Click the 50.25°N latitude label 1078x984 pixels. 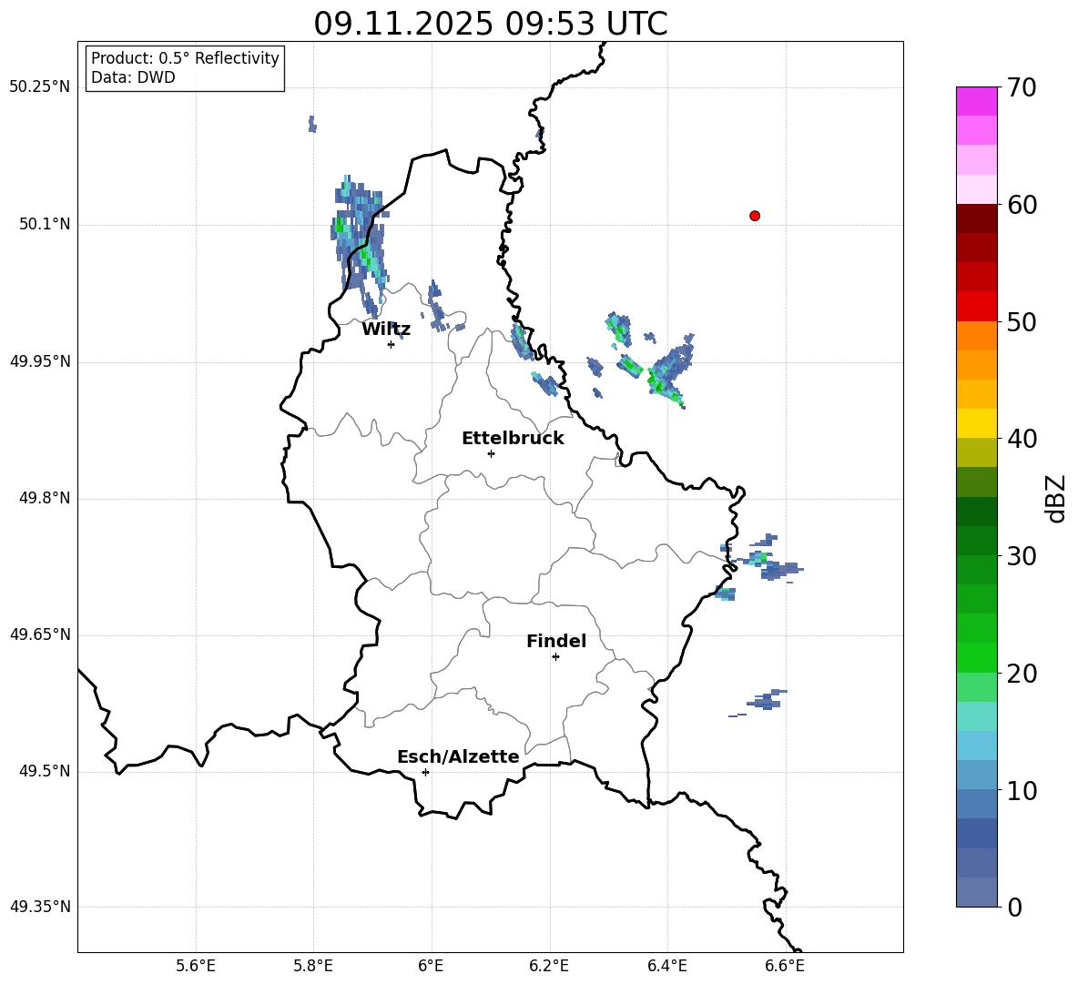pos(40,87)
